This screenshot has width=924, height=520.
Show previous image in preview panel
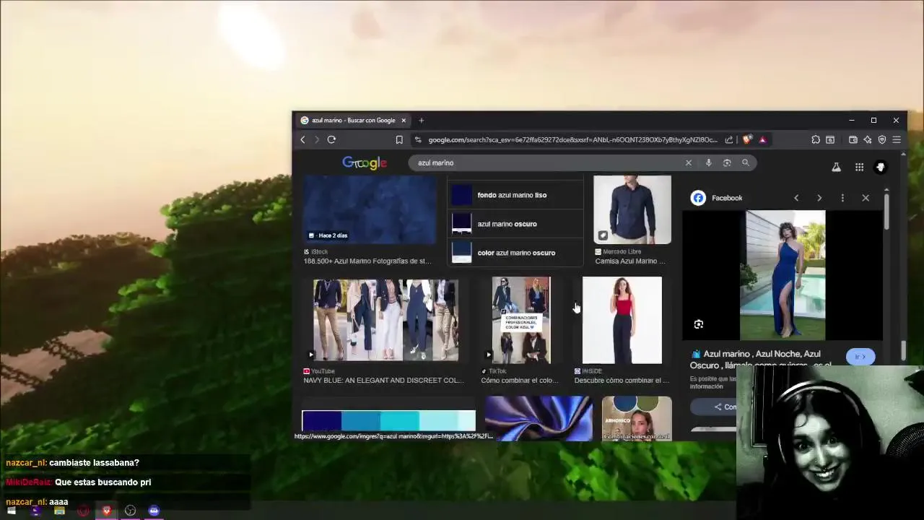click(796, 198)
